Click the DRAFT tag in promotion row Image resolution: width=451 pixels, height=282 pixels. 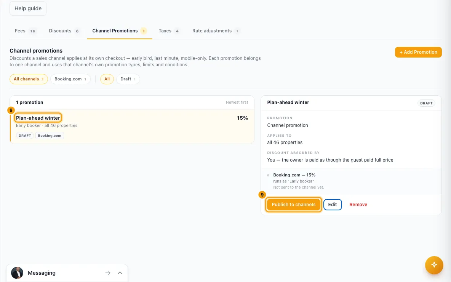pos(25,136)
